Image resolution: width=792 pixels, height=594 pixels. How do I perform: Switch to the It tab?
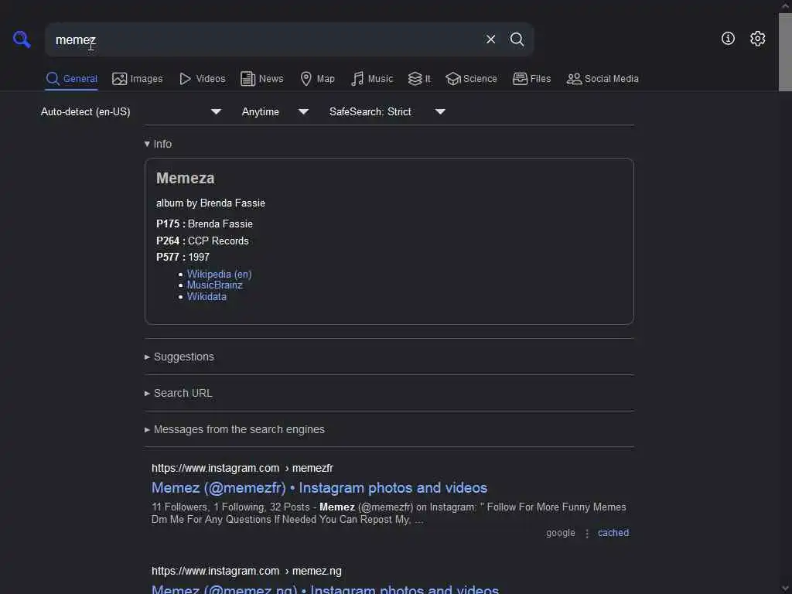419,79
